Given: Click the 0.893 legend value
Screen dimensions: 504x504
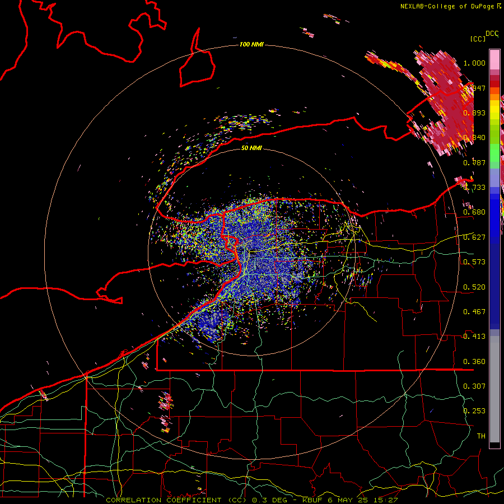Looking at the screenshot, I should click(x=474, y=113).
